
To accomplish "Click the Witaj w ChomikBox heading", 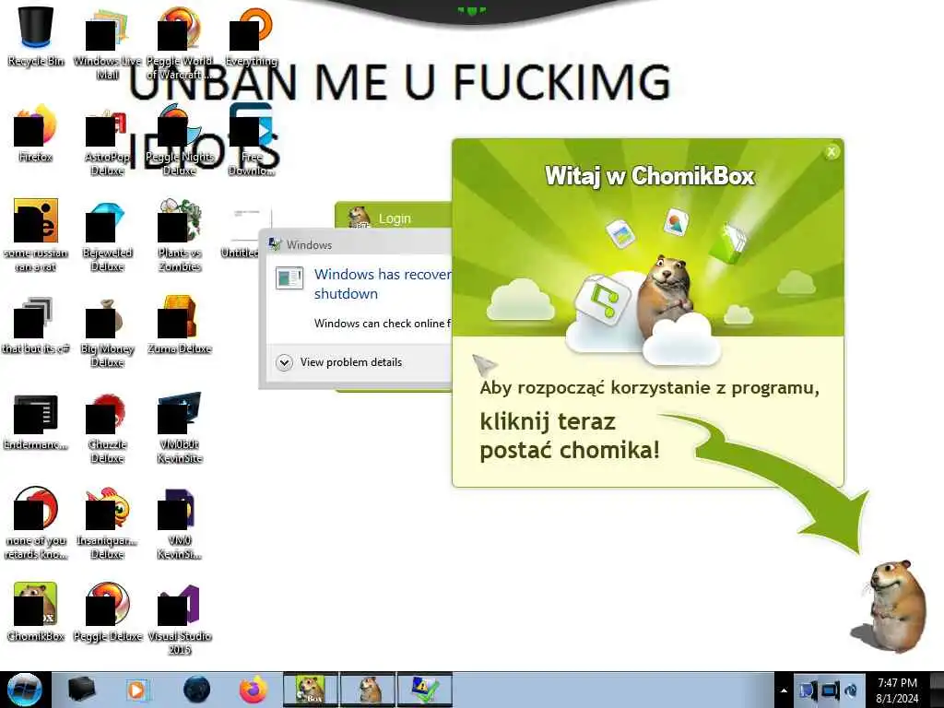I will point(649,176).
